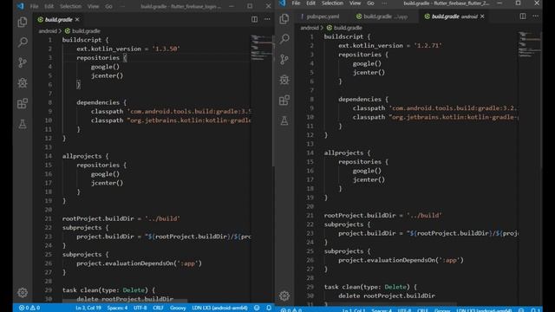Open Explorer in the right VS Code window
This screenshot has height=312, width=555.
click(284, 19)
